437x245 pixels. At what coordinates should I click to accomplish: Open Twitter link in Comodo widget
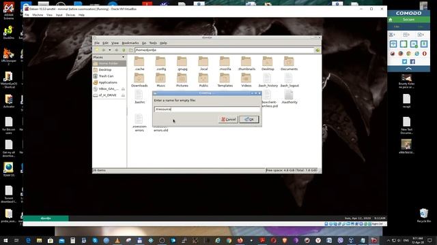point(405,62)
